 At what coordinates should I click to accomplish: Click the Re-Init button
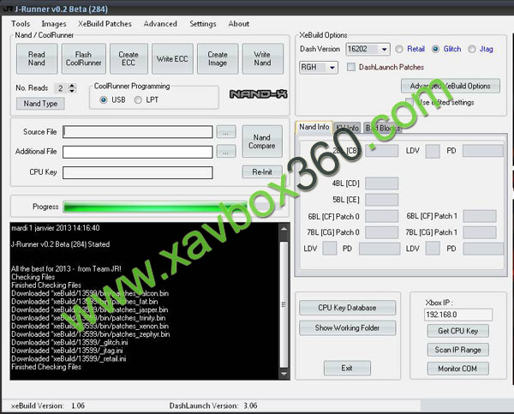pos(262,172)
